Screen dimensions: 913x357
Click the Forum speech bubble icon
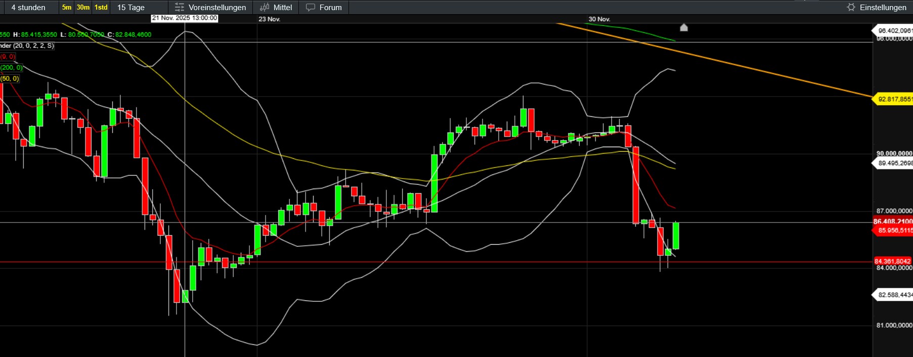(x=311, y=7)
